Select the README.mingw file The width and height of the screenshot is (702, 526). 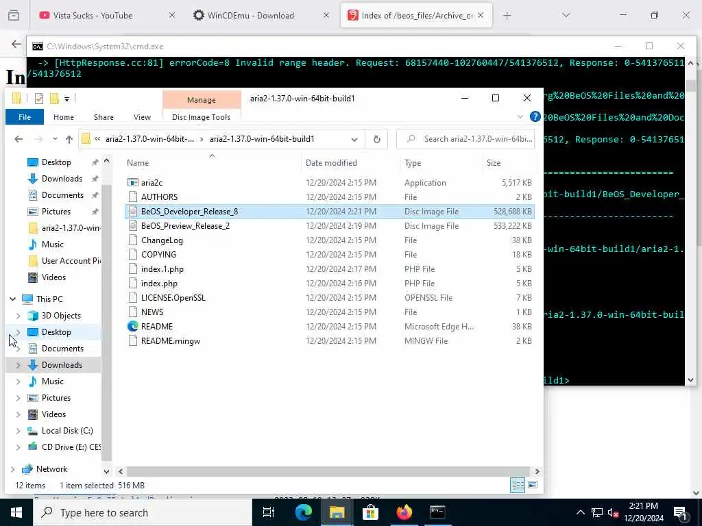click(171, 341)
